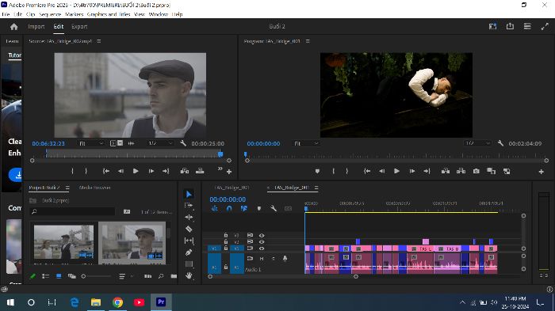Open Button Editor plus in Source monitor
The width and height of the screenshot is (555, 311).
[229, 172]
